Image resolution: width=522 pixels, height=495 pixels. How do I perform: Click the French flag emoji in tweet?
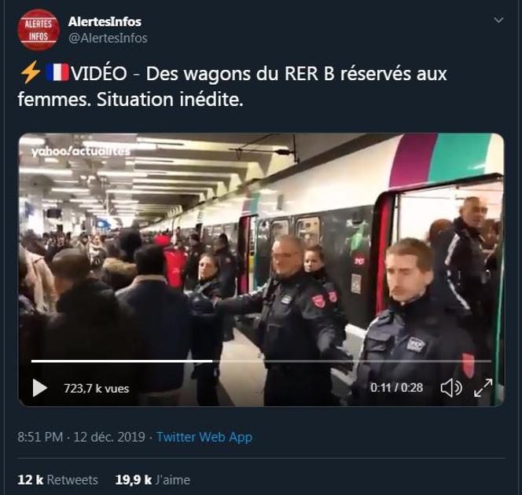click(x=57, y=72)
